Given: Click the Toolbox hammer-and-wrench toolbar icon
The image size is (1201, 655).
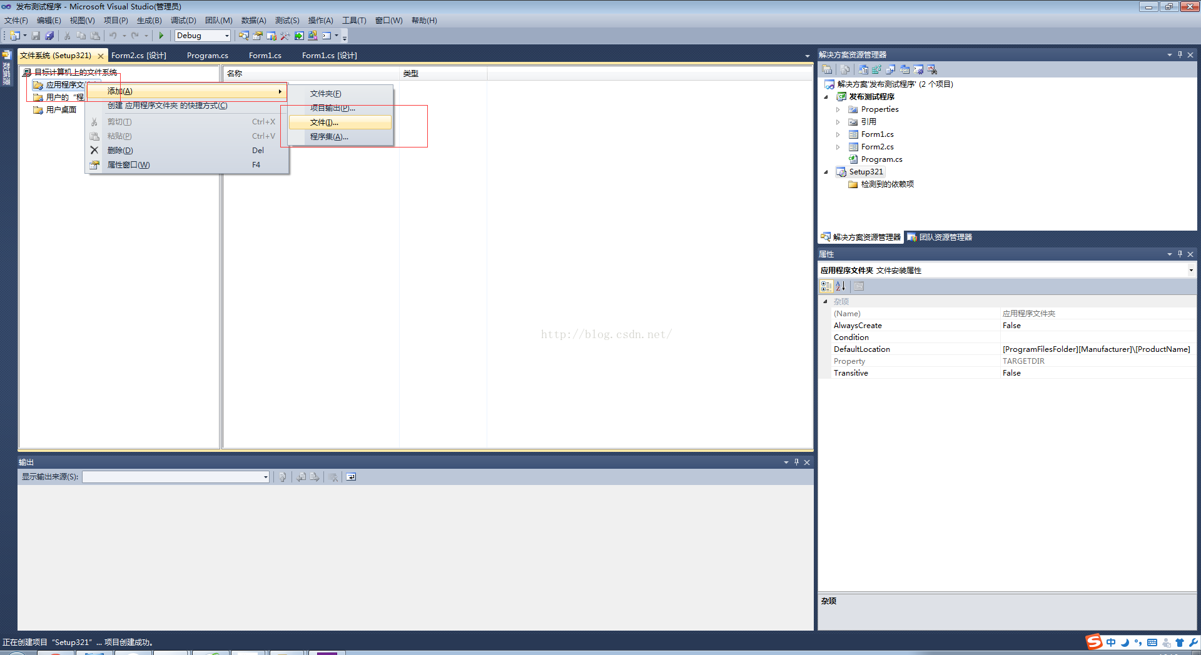Looking at the screenshot, I should (285, 36).
